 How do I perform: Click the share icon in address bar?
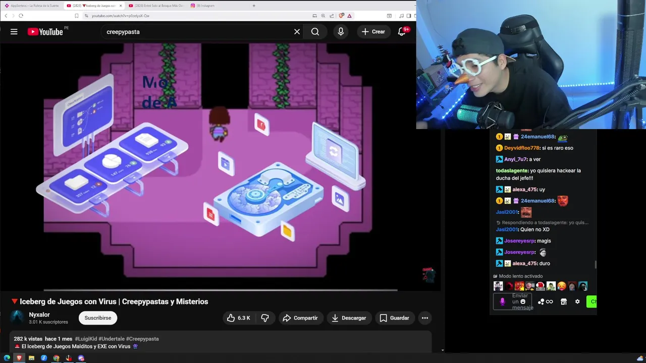click(332, 16)
